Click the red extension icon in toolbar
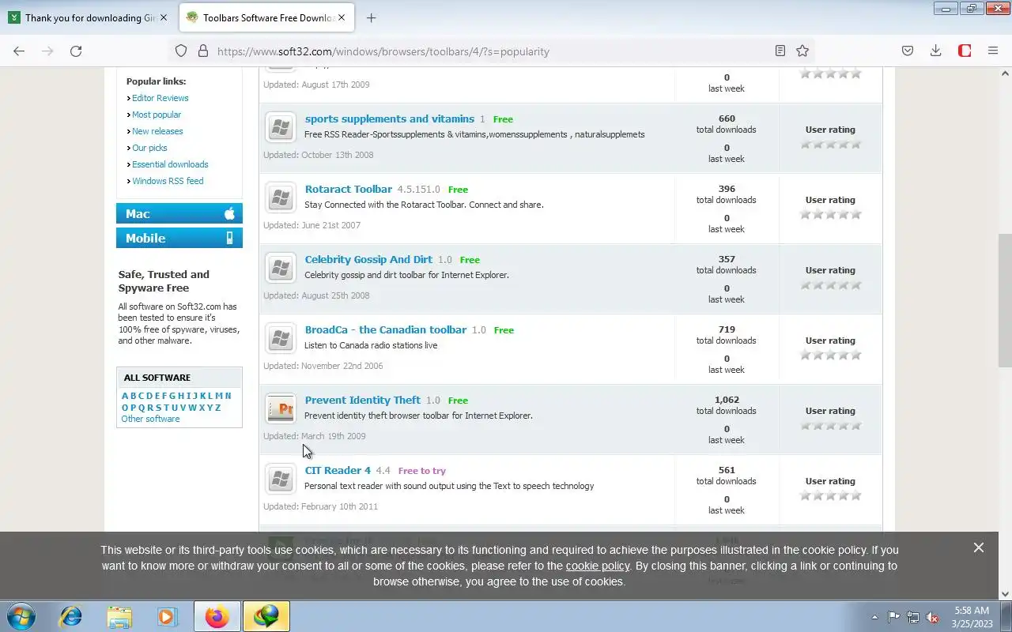The height and width of the screenshot is (632, 1012). (x=965, y=51)
